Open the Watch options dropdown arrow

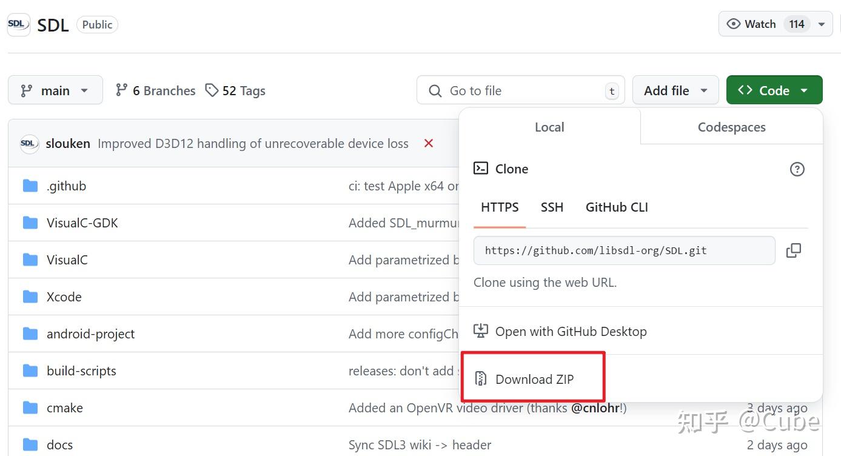(x=822, y=24)
